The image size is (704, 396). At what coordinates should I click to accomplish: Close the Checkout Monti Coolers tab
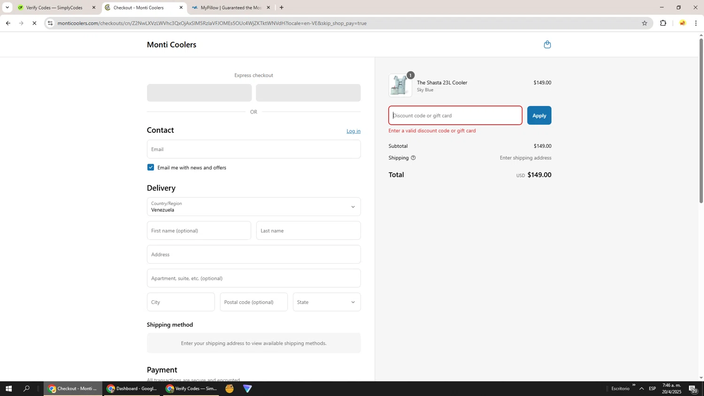click(181, 8)
